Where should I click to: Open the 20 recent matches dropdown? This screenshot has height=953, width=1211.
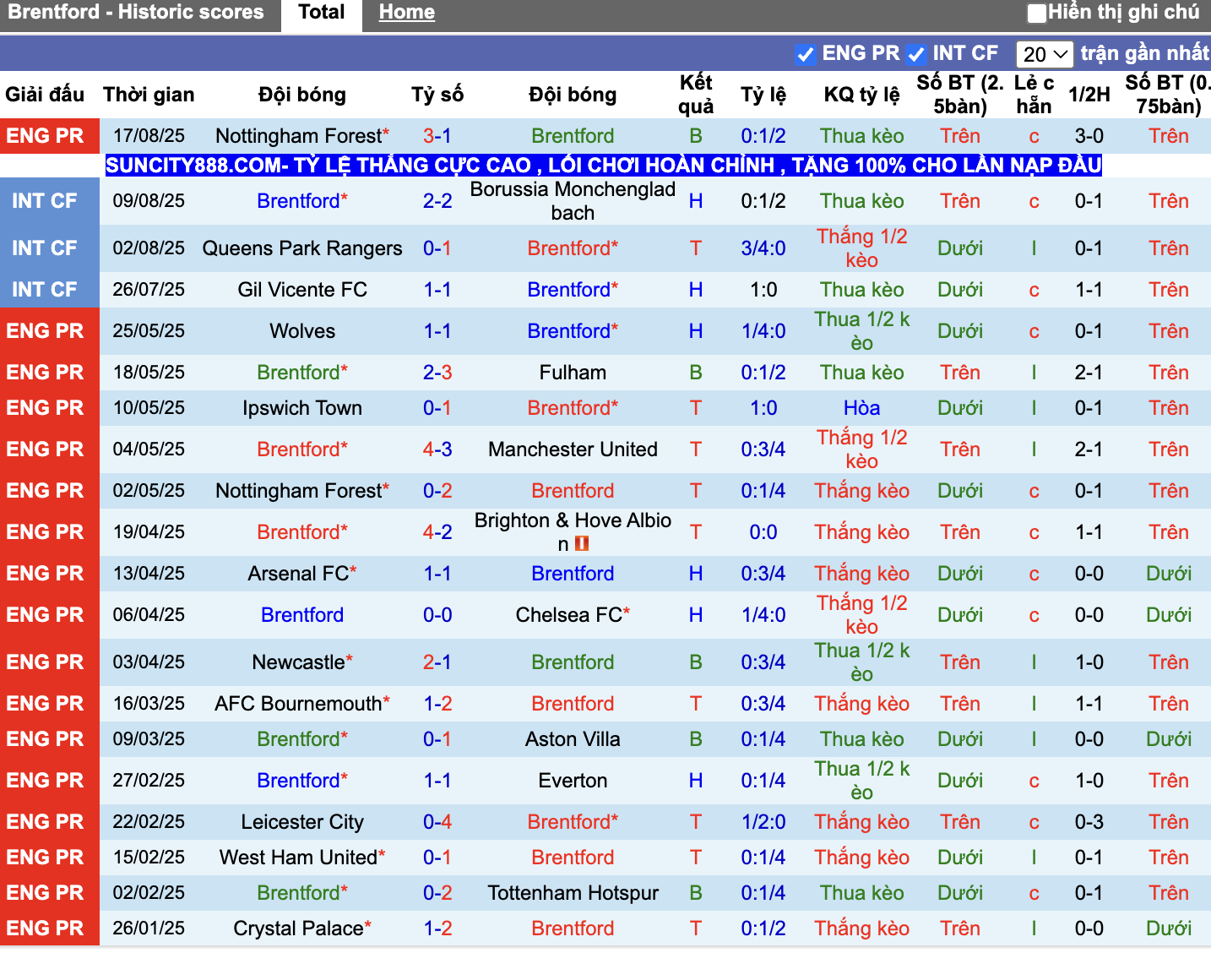(1045, 54)
